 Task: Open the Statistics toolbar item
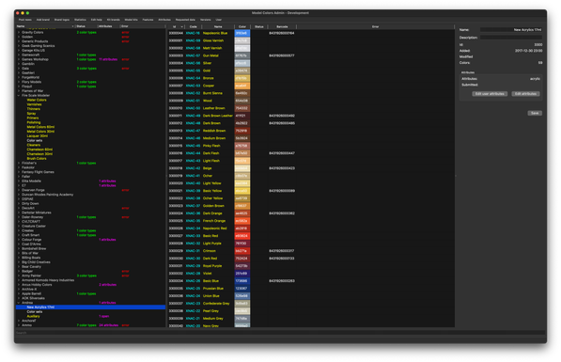[x=80, y=20]
